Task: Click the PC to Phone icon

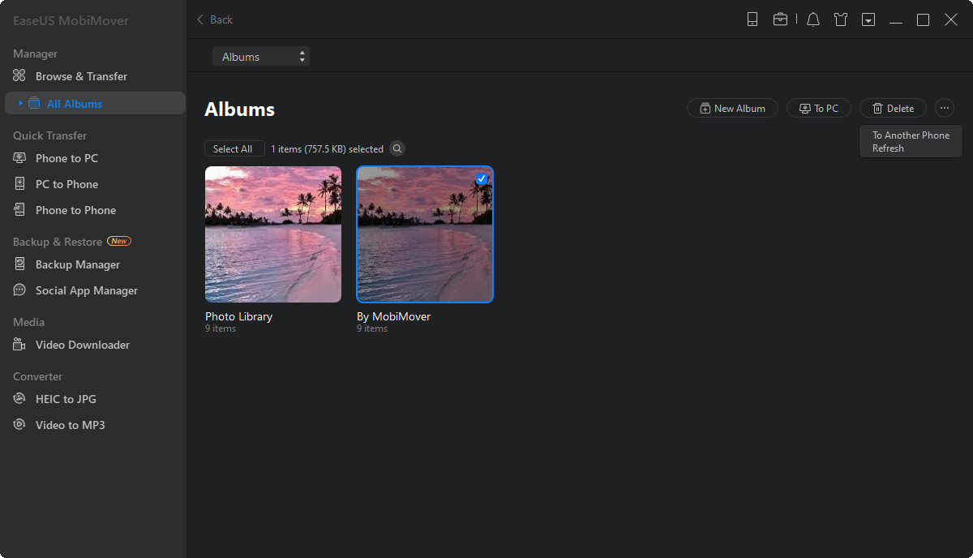Action: click(x=19, y=184)
